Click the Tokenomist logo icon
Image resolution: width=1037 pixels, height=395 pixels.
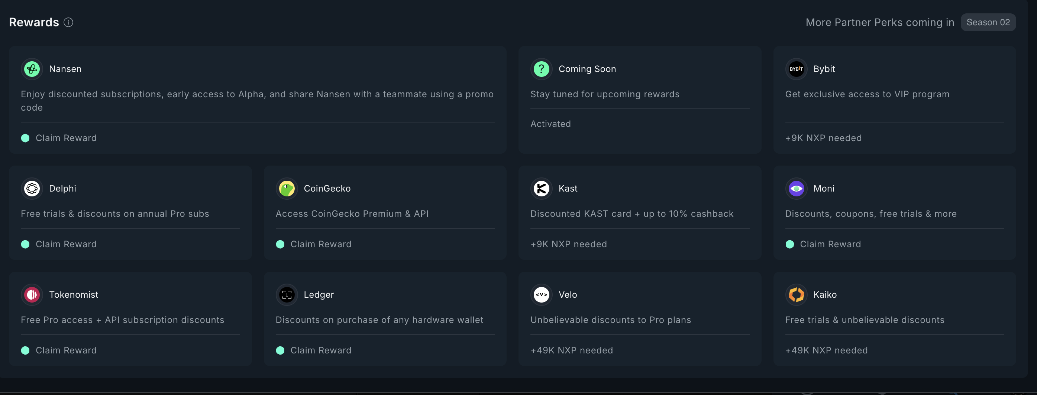[32, 295]
